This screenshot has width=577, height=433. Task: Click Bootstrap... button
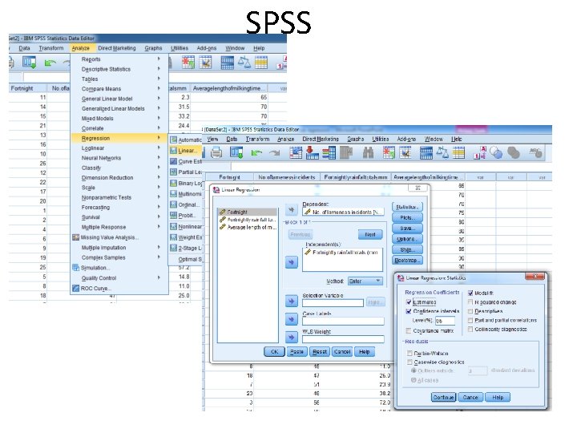coord(407,261)
